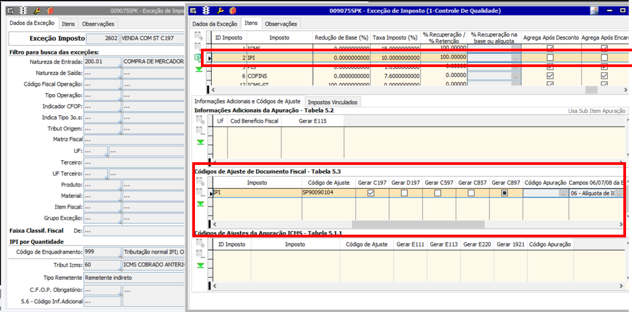
Task: Click the orange book icon in right window
Action: click(233, 10)
